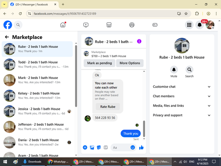
Task: Click the chat messages scrollbar
Action: pos(144,129)
